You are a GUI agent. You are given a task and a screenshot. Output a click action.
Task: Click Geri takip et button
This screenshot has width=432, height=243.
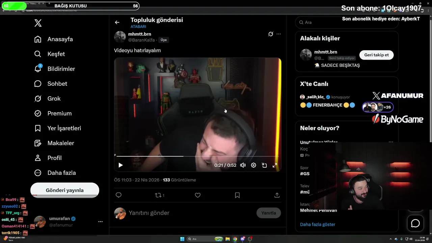[x=376, y=55]
